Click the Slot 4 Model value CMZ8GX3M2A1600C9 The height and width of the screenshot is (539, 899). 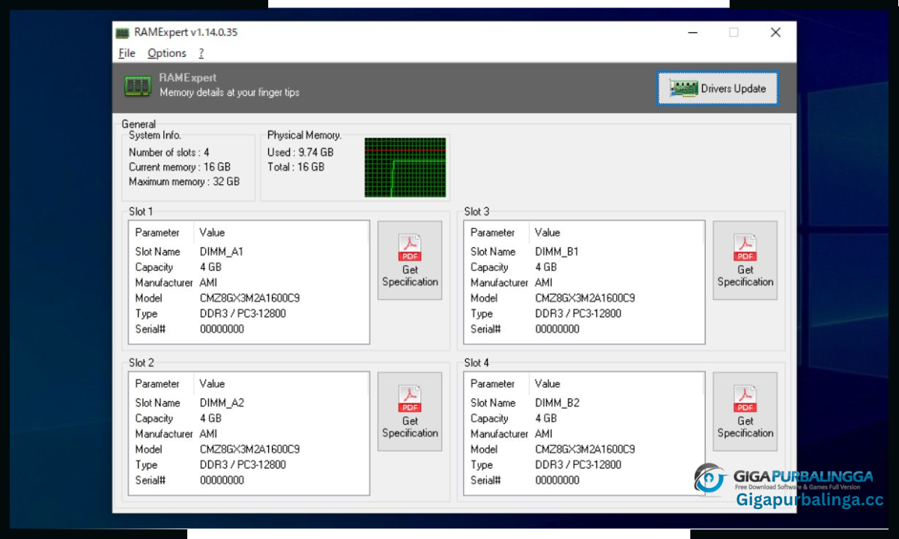click(585, 449)
